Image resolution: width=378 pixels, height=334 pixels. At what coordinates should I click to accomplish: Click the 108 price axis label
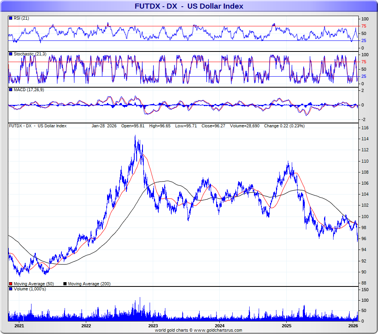(x=365, y=172)
